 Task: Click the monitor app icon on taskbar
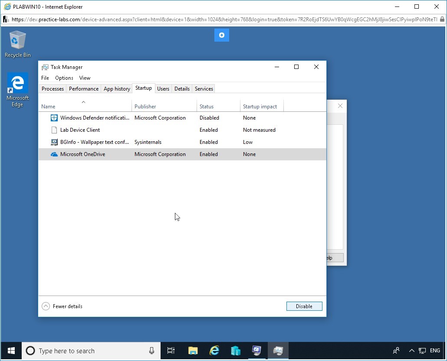(x=256, y=351)
